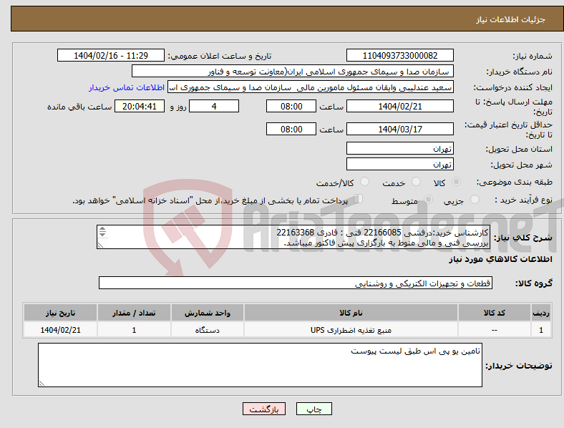This screenshot has width=564, height=428.
Task: Click the remaining time field 20:04:41
Action: [140, 106]
